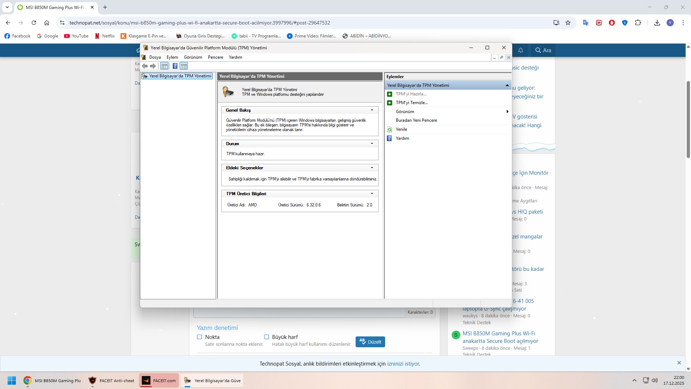The image size is (691, 389).
Task: Click the forward arrow in TPM toolbar
Action: click(x=153, y=66)
